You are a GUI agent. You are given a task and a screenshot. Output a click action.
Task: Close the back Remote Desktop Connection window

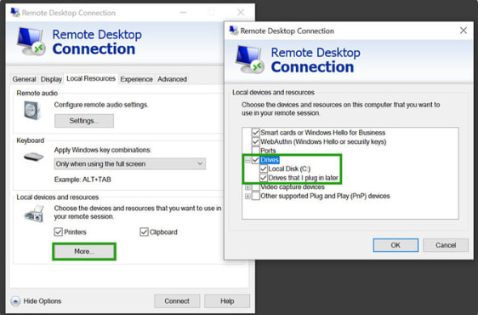pos(241,13)
